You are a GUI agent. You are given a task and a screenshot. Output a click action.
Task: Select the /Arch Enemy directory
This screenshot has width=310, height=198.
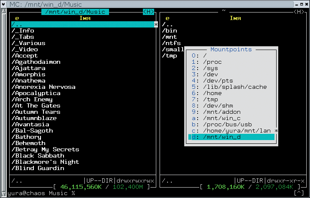(x=32, y=99)
